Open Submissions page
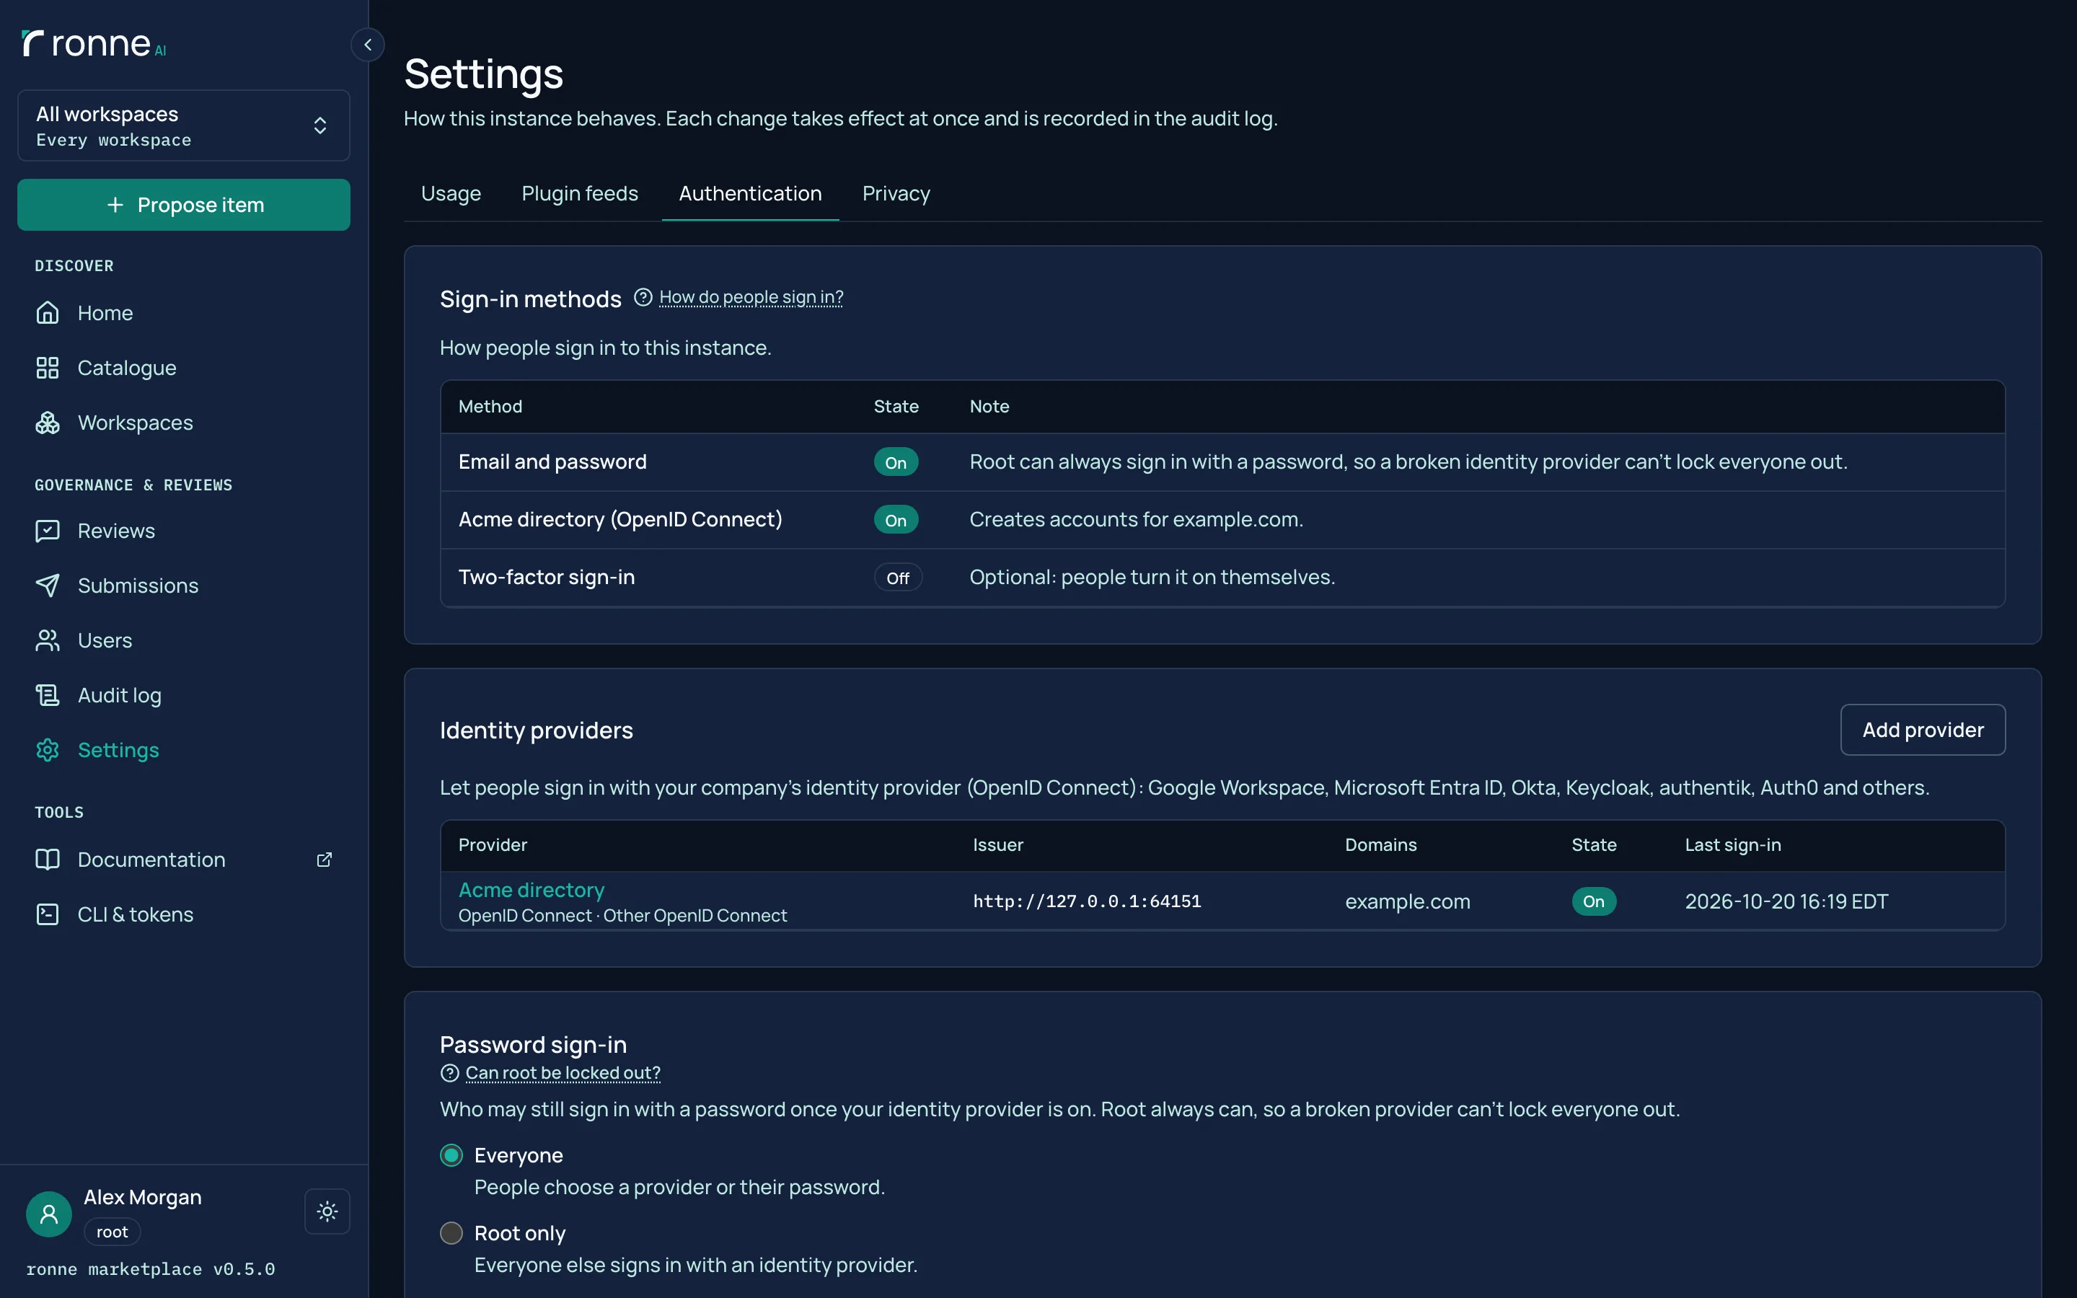This screenshot has width=2077, height=1298. (x=138, y=586)
